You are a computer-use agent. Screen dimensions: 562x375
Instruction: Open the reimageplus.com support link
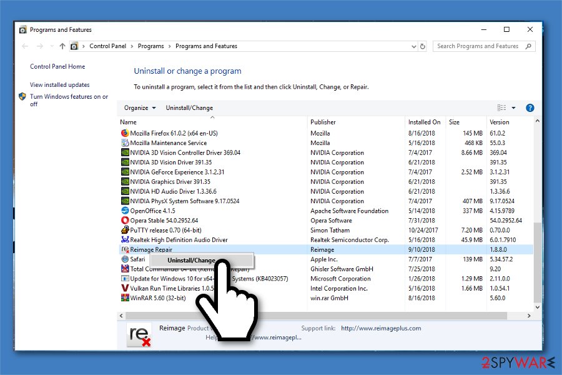(x=381, y=328)
